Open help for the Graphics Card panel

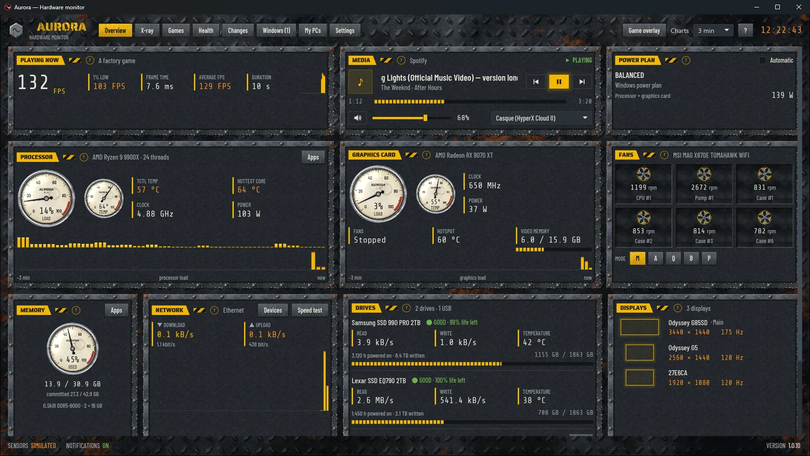426,155
